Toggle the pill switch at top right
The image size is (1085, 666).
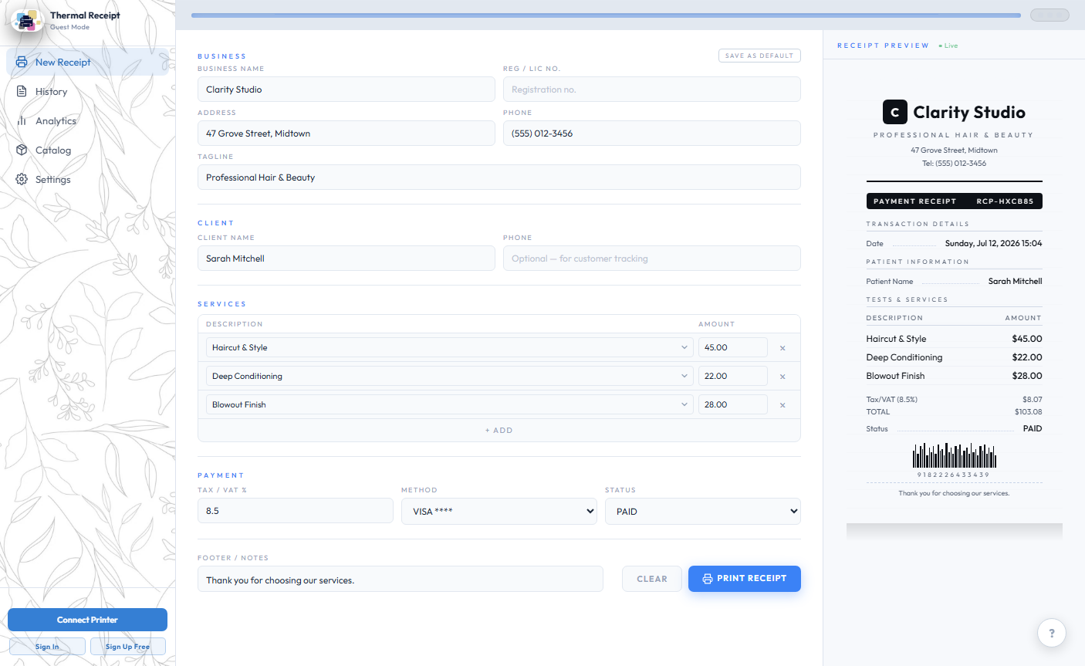click(x=1050, y=15)
